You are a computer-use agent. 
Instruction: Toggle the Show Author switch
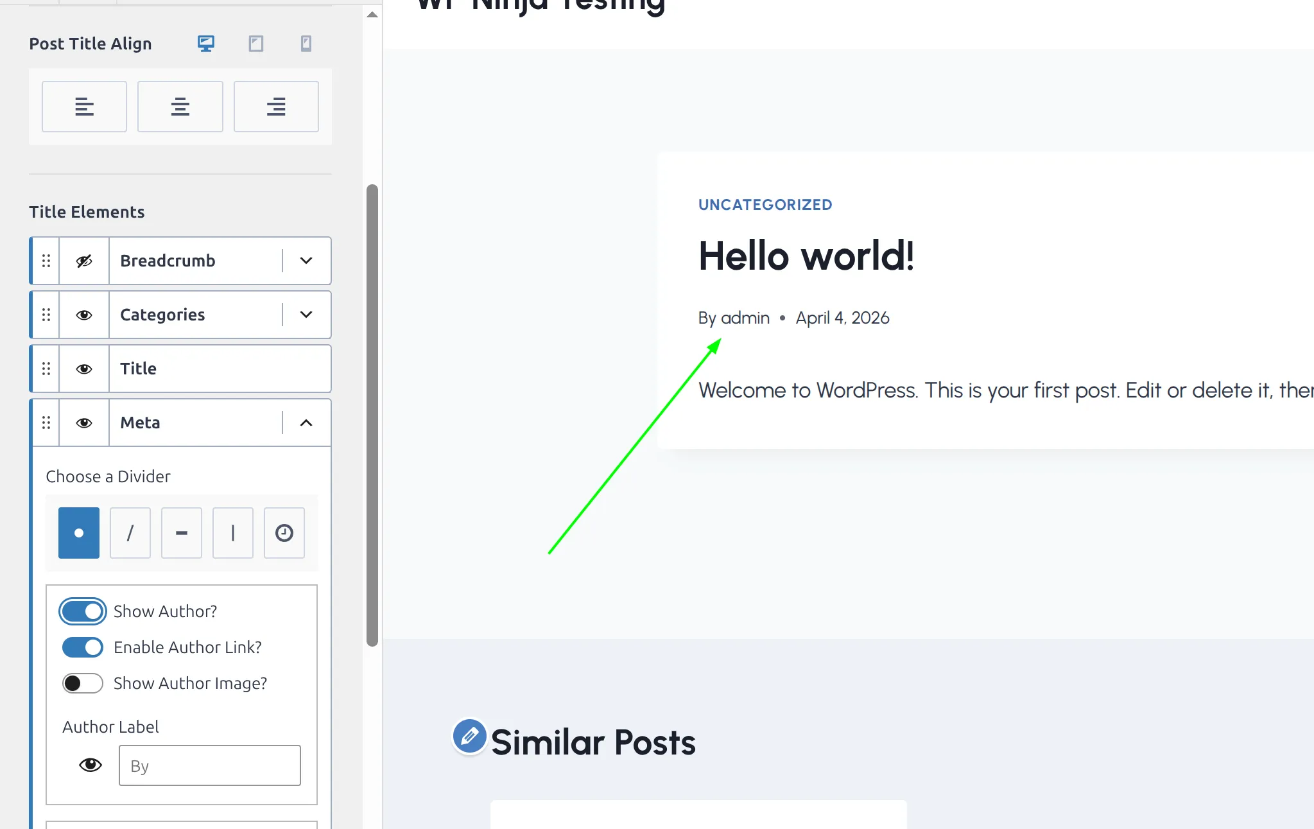point(83,611)
